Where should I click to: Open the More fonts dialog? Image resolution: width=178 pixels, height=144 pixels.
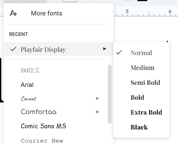point(47,13)
